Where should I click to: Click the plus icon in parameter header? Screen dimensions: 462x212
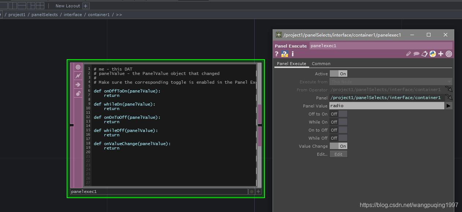click(x=441, y=54)
